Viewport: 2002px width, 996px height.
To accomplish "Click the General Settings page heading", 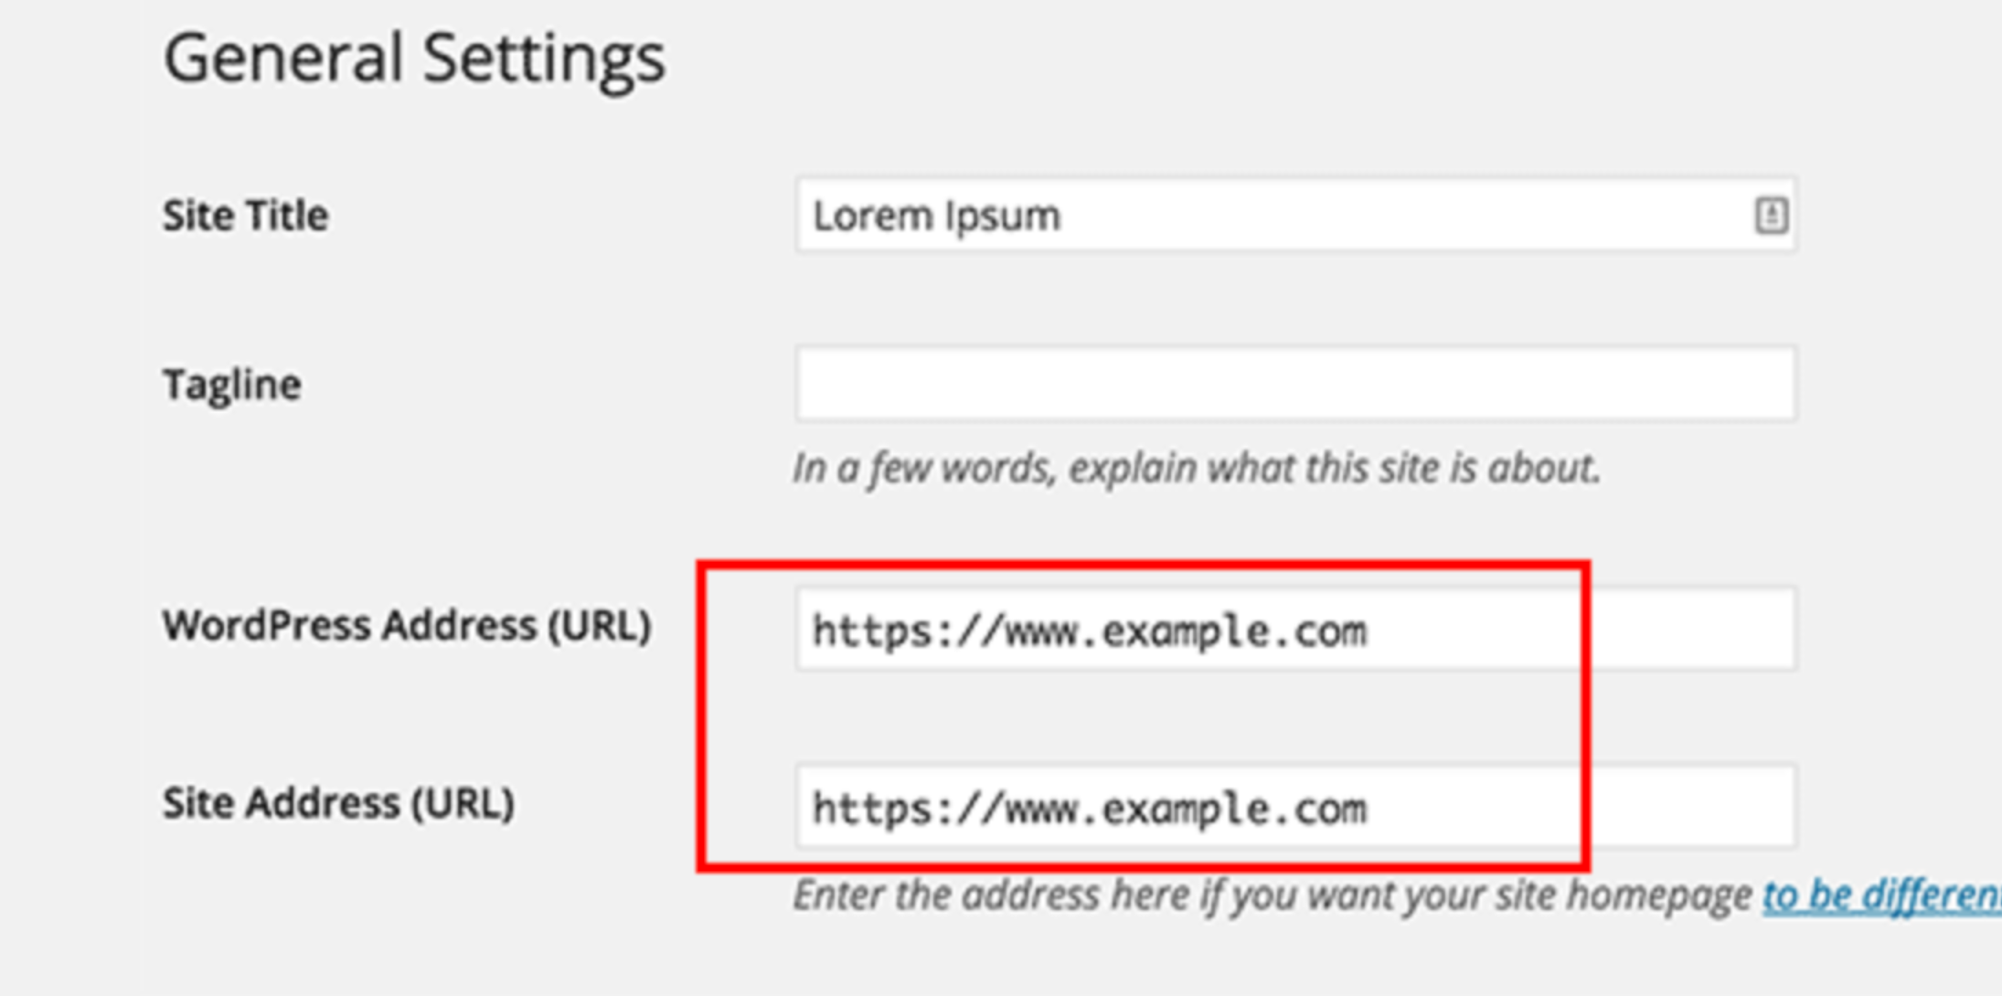I will (414, 58).
